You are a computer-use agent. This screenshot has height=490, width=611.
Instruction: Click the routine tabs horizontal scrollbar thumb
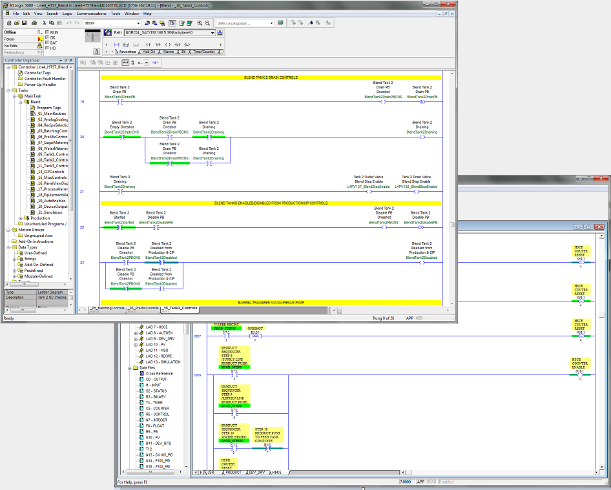[340, 311]
